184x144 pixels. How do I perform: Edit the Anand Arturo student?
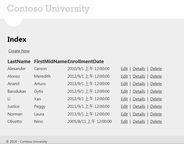pos(124,84)
